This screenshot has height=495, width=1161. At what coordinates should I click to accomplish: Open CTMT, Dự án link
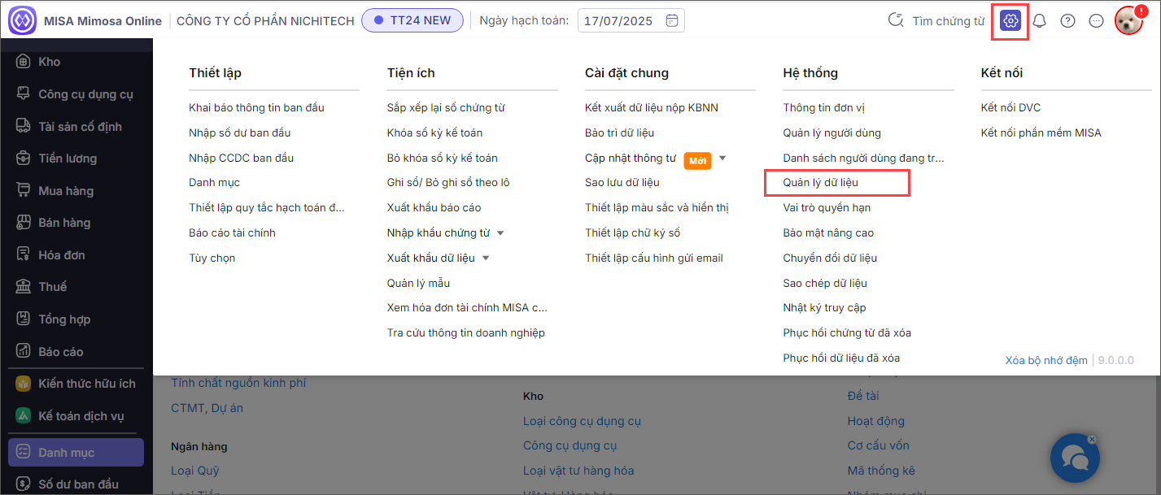(207, 408)
